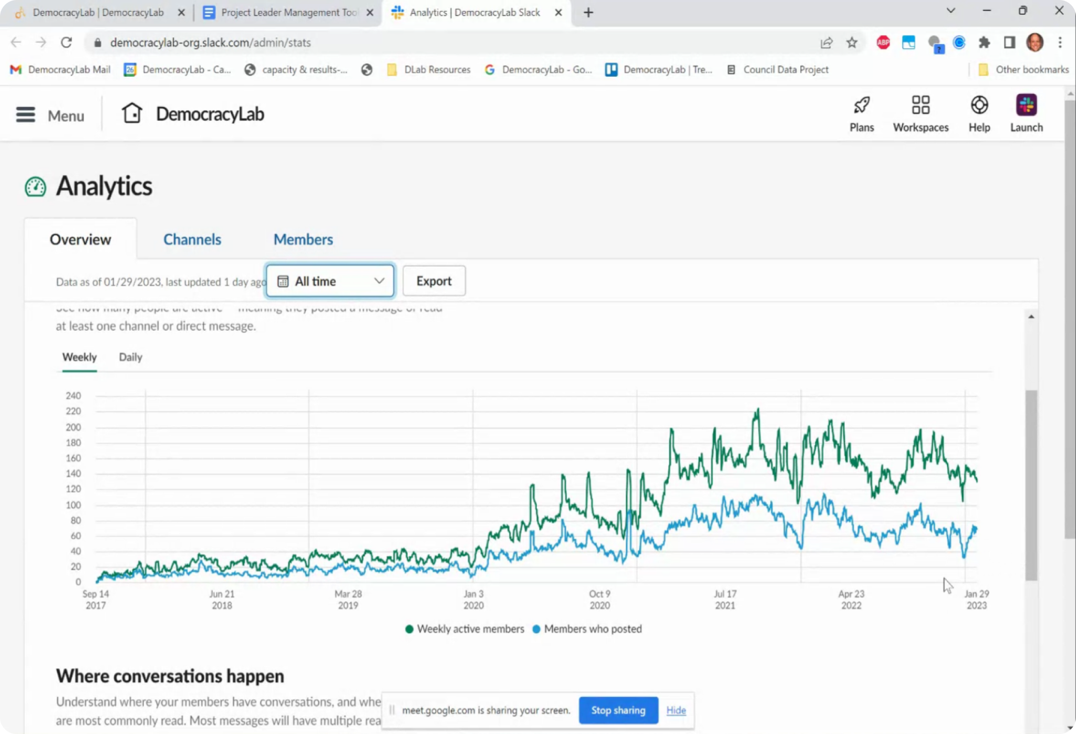Open the hamburger Menu icon

point(26,114)
